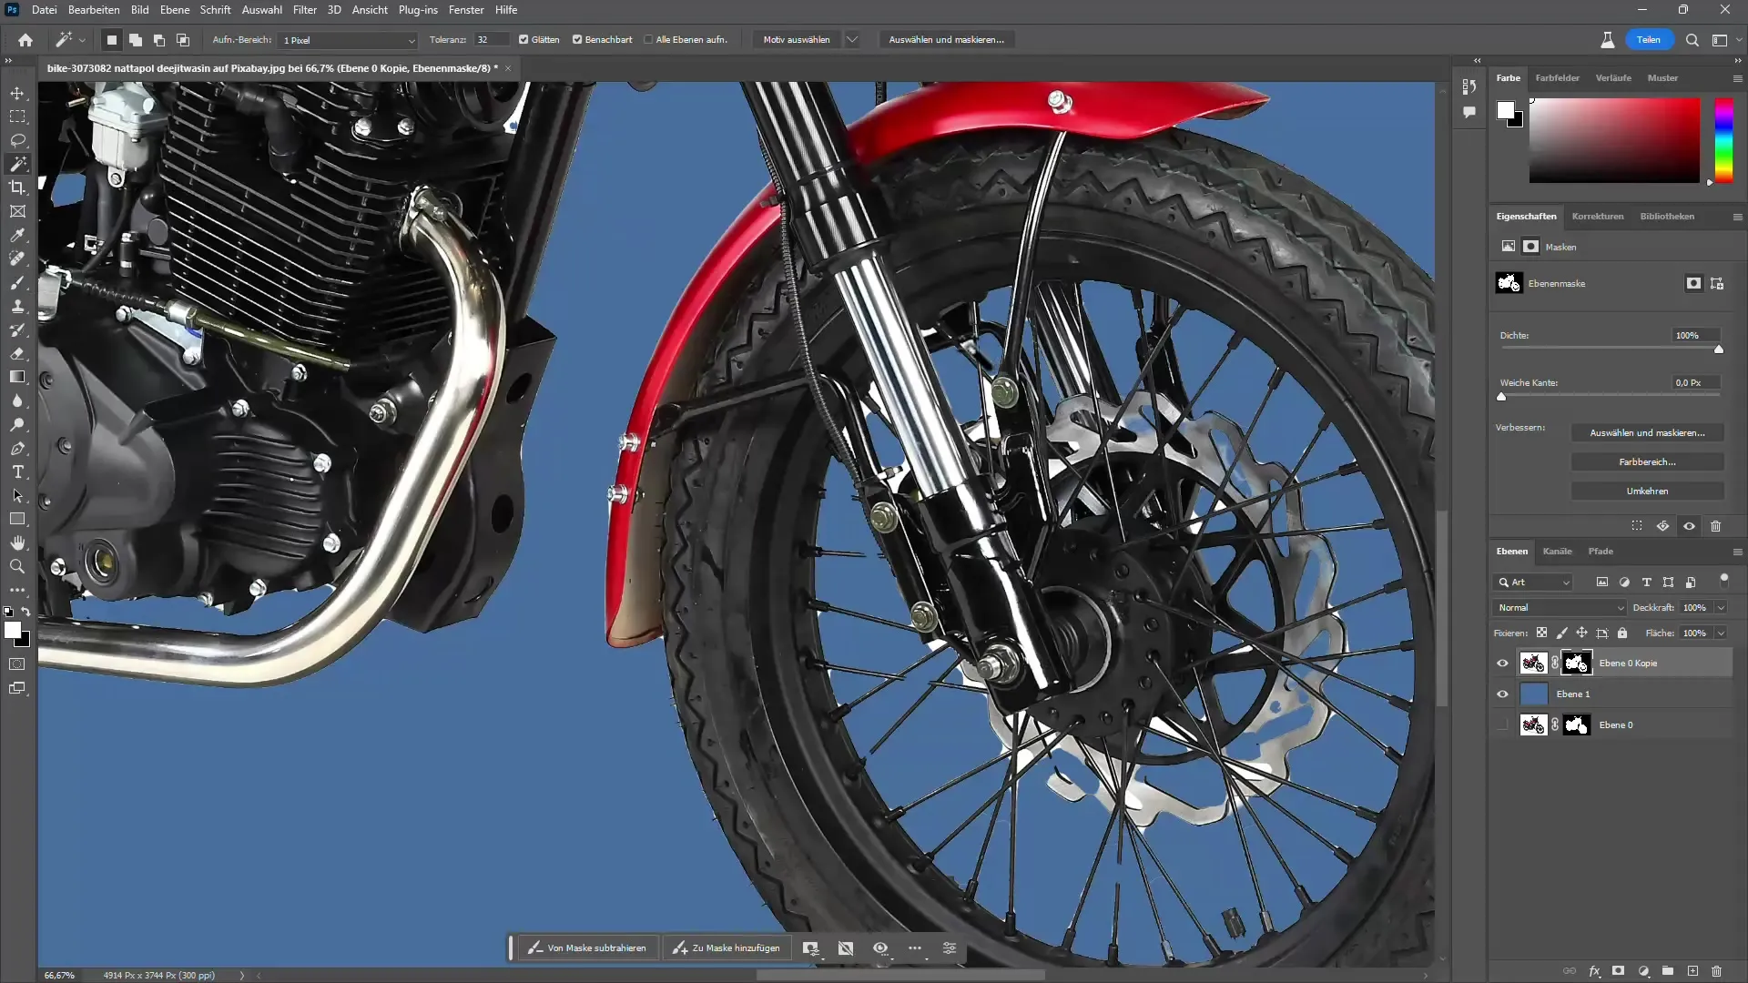Adjust the Weiche Kante slider
This screenshot has width=1748, height=983.
[x=1504, y=397]
